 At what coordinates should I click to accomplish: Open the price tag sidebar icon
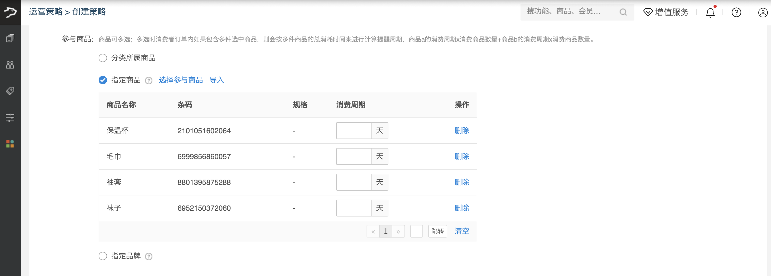pyautogui.click(x=10, y=91)
